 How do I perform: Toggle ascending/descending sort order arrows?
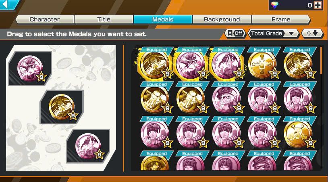(312, 33)
